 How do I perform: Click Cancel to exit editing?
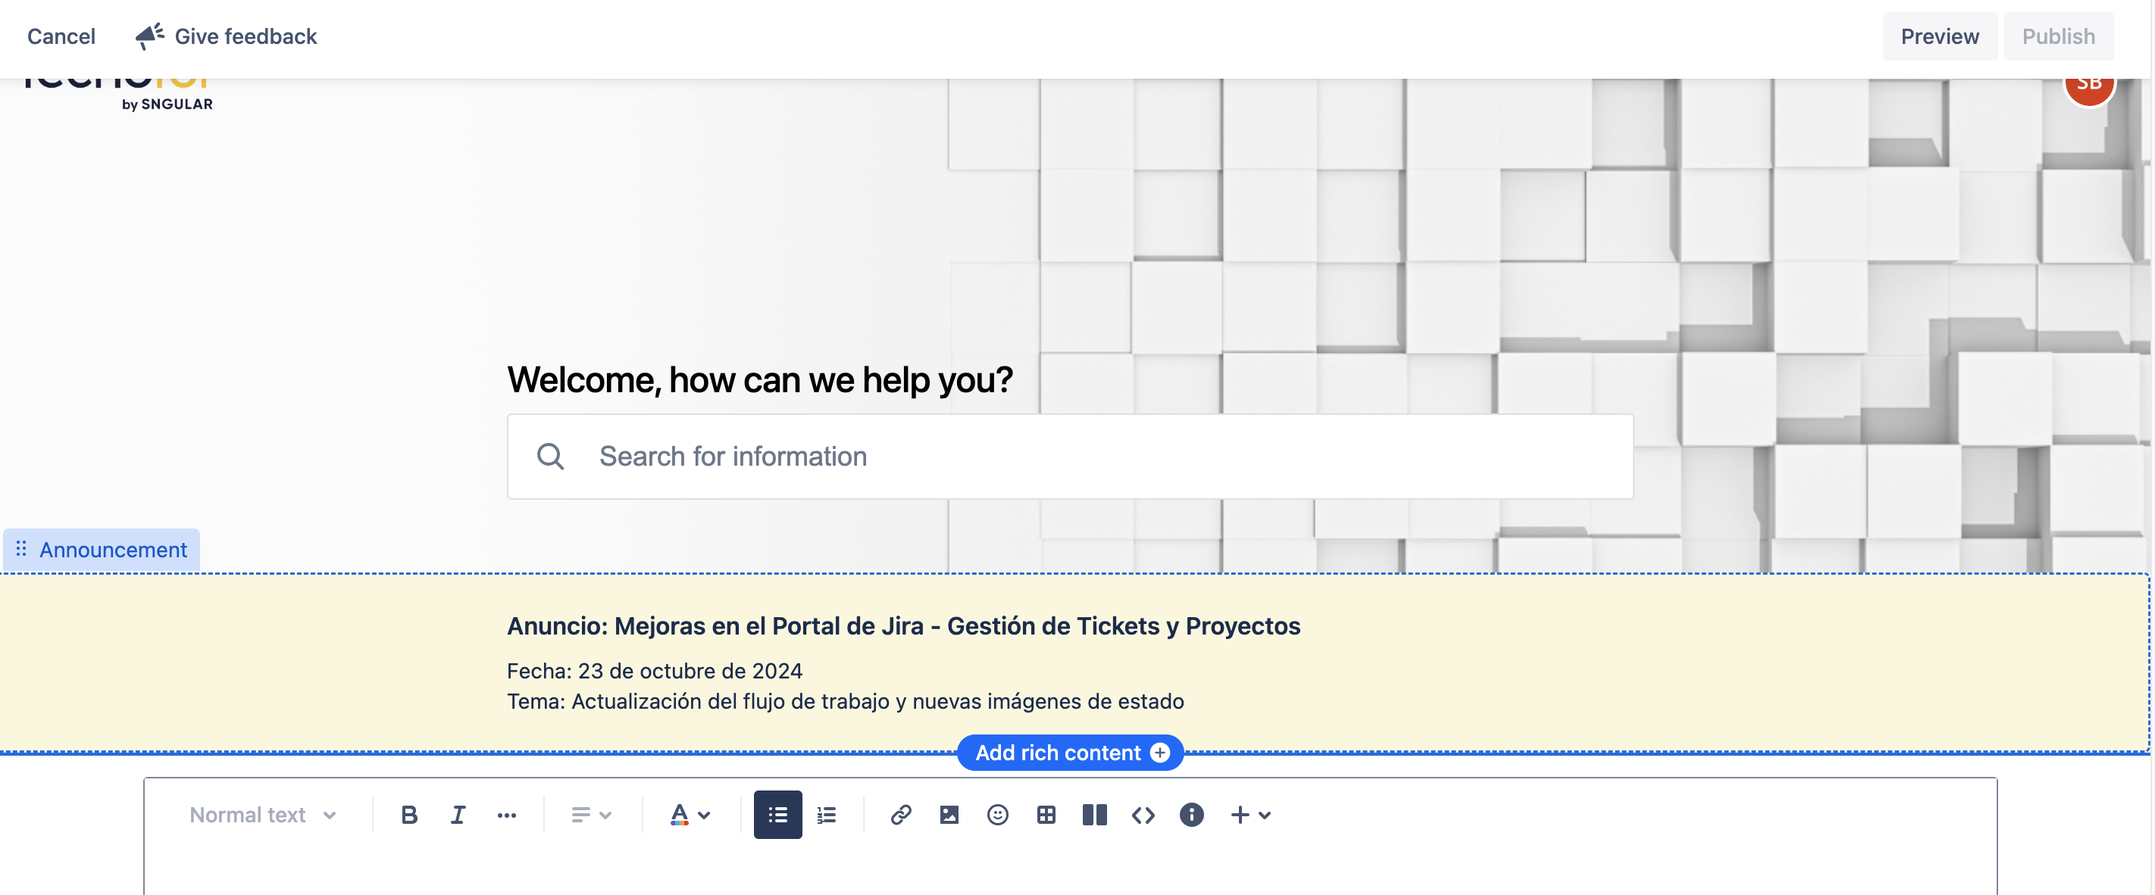(61, 37)
